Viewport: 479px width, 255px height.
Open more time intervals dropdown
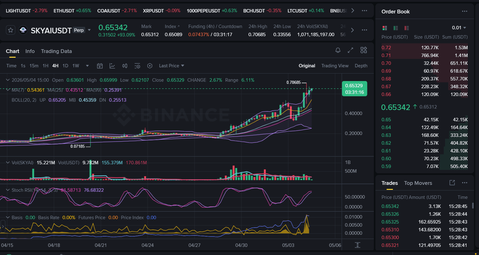click(x=87, y=66)
